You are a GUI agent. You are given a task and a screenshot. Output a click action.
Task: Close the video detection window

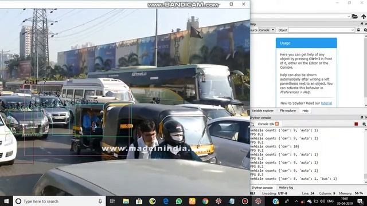point(243,4)
